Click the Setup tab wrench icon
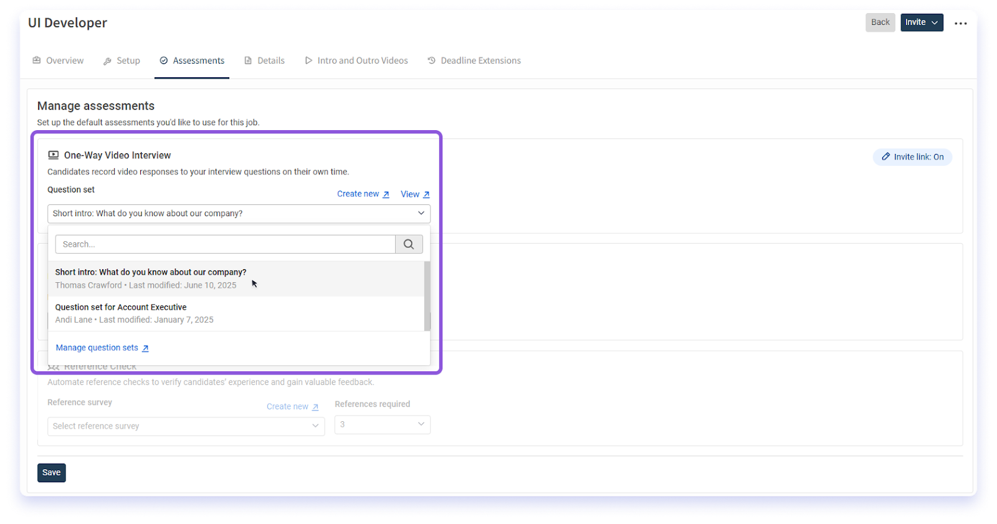 (x=108, y=61)
